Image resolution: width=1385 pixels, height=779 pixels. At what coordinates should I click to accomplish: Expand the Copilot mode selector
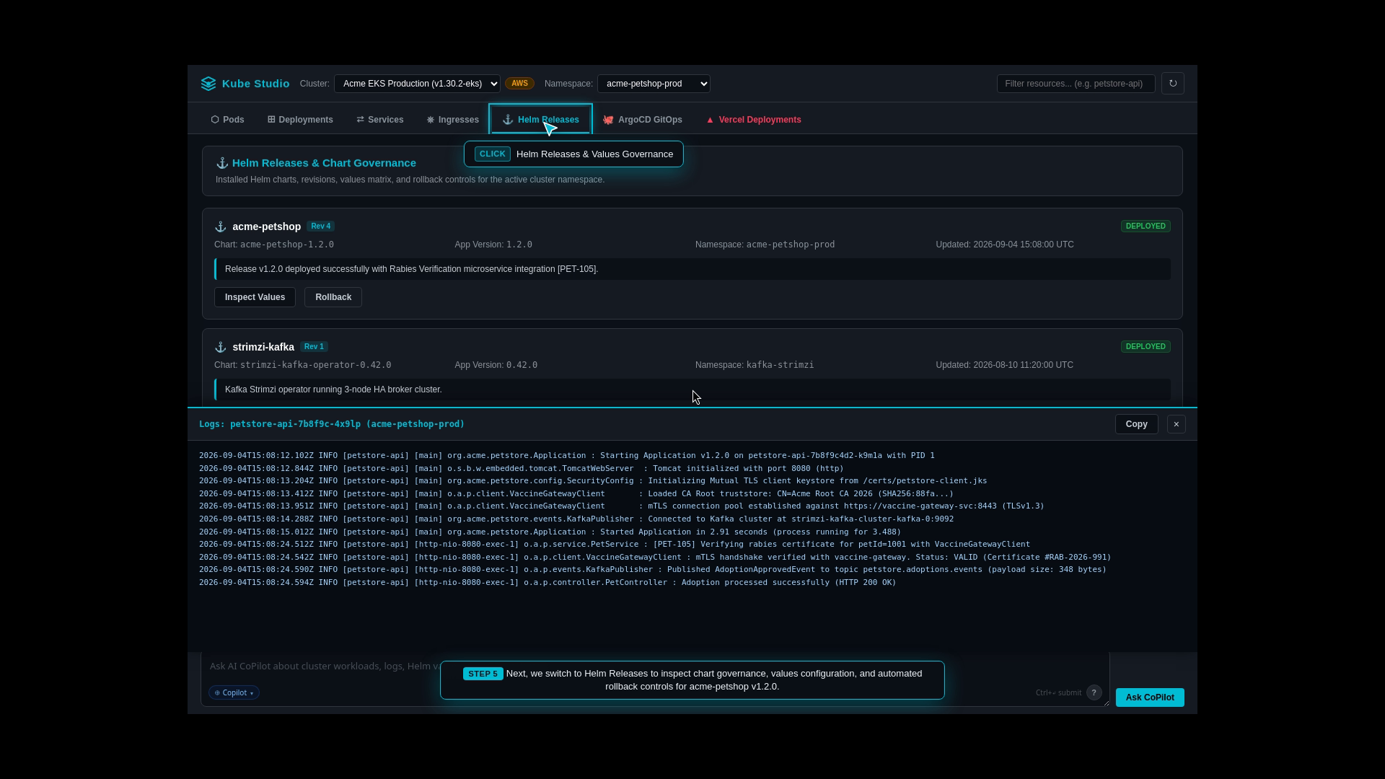point(234,692)
